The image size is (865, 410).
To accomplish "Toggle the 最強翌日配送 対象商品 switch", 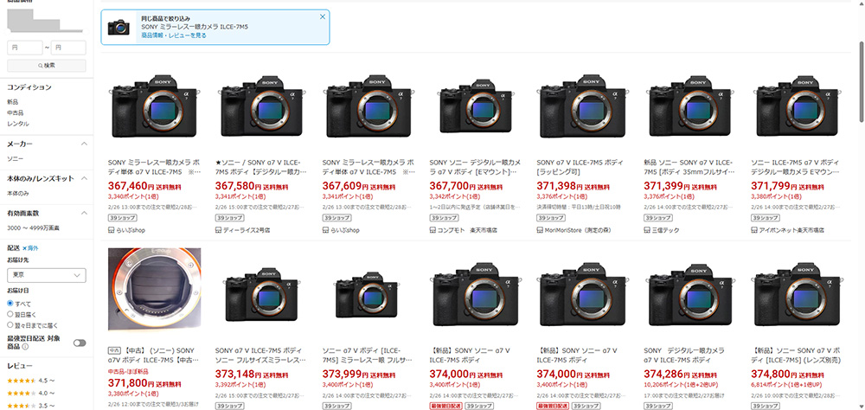I will 80,343.
